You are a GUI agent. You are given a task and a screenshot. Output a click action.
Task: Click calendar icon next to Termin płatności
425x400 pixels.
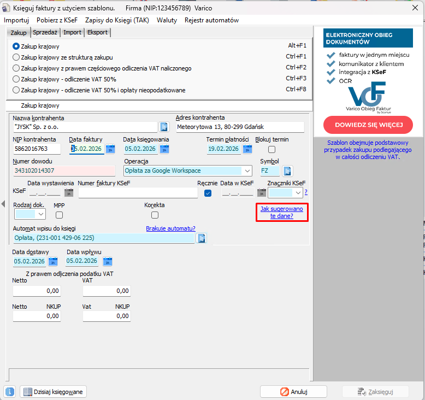[x=247, y=149]
